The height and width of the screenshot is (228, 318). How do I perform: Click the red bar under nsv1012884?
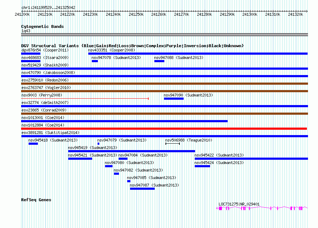[x=164, y=129]
